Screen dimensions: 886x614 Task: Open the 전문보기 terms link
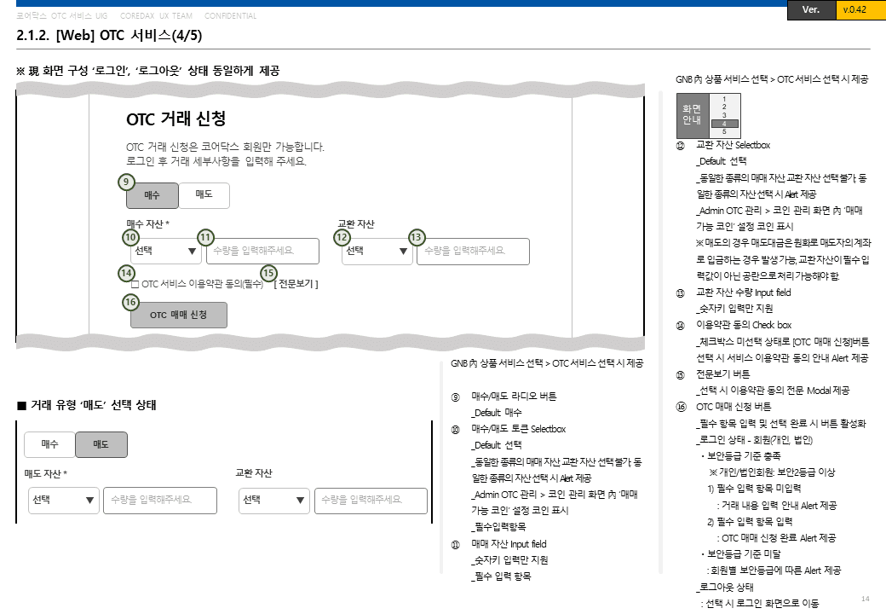point(296,284)
